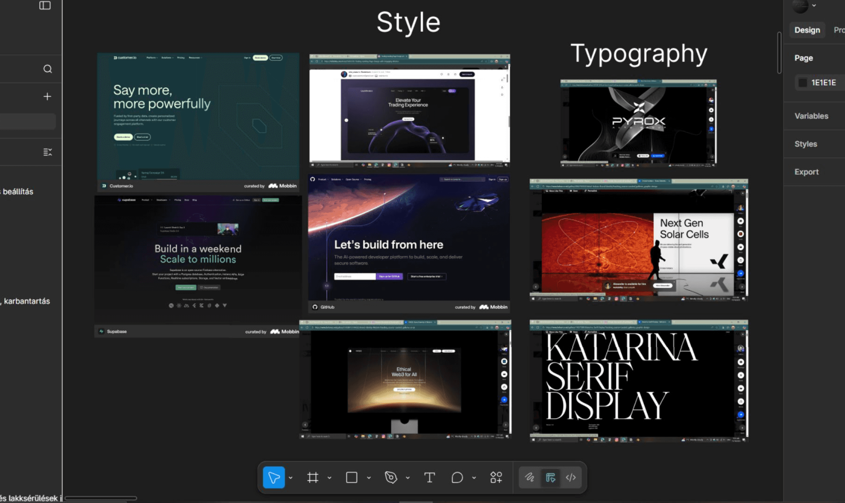Switch to the Prototype tab

[839, 30]
